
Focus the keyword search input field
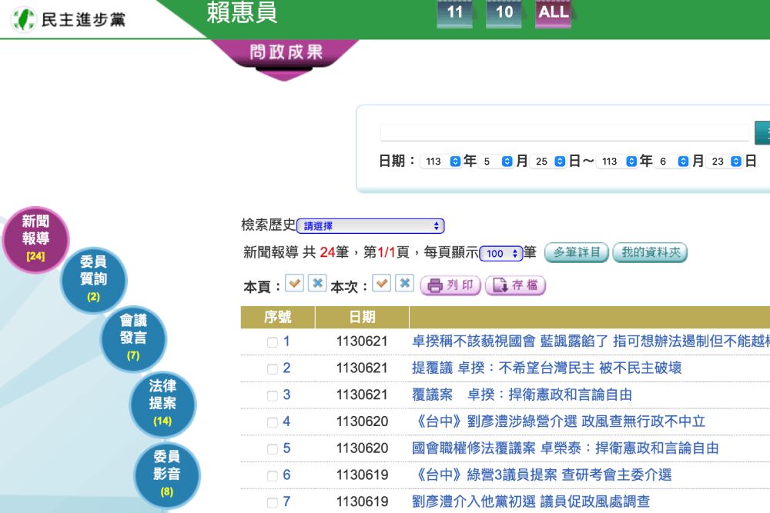564,132
